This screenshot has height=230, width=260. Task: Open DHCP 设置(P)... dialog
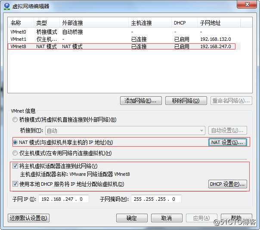(227, 184)
